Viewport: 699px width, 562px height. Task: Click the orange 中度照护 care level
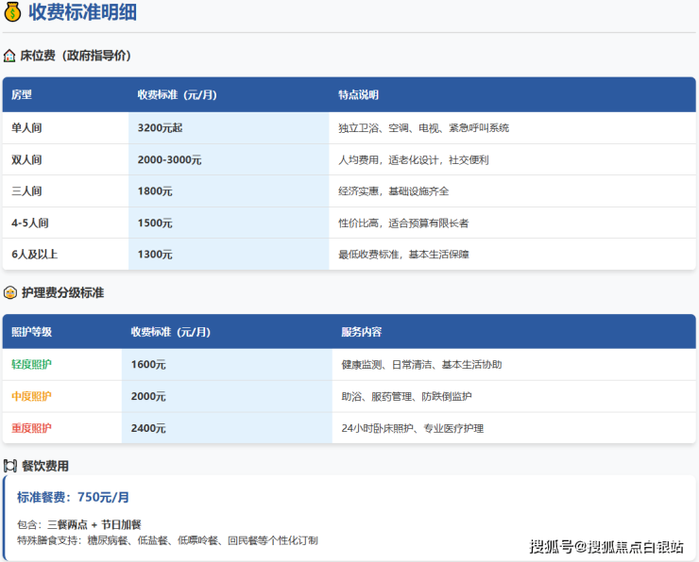(x=31, y=396)
